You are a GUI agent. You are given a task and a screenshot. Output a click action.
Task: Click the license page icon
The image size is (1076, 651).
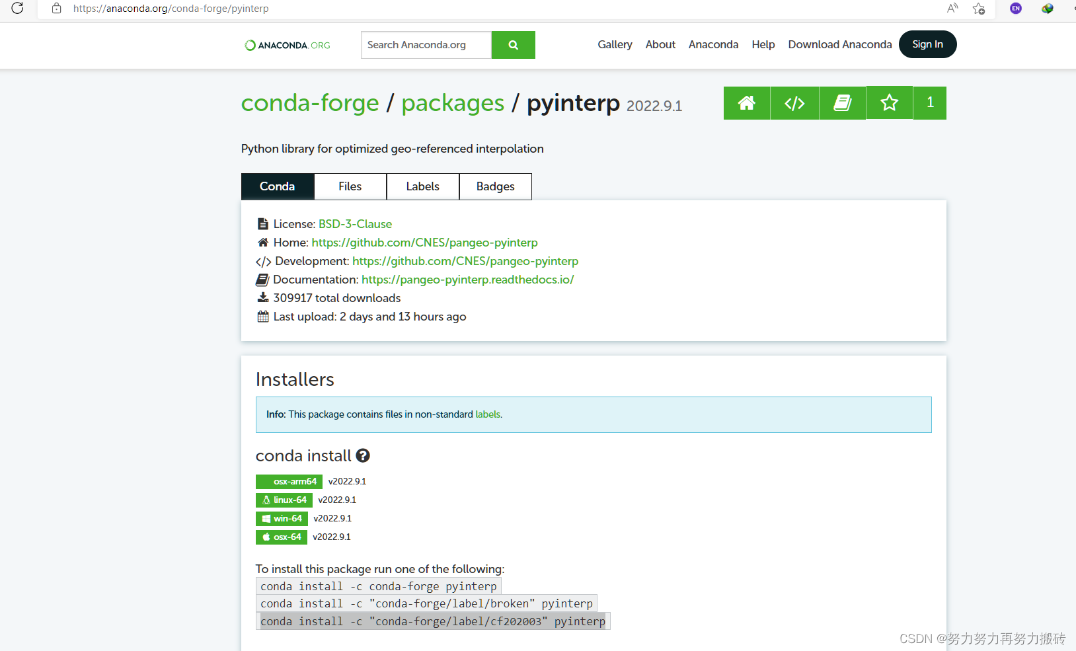point(262,223)
